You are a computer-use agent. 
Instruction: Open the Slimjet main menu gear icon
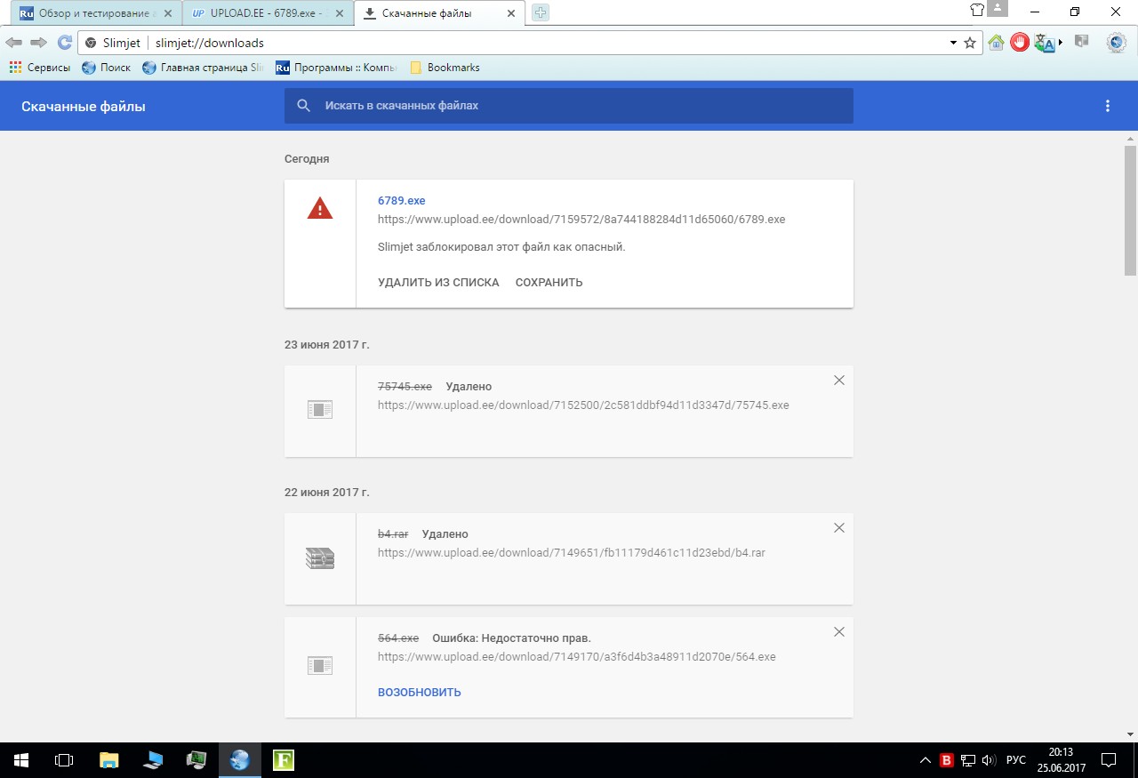click(1116, 42)
